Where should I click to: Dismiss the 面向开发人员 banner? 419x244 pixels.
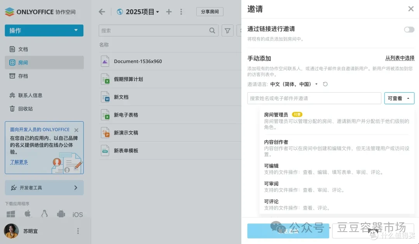click(76, 130)
